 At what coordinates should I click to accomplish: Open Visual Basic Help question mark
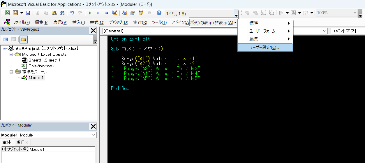click(x=159, y=13)
